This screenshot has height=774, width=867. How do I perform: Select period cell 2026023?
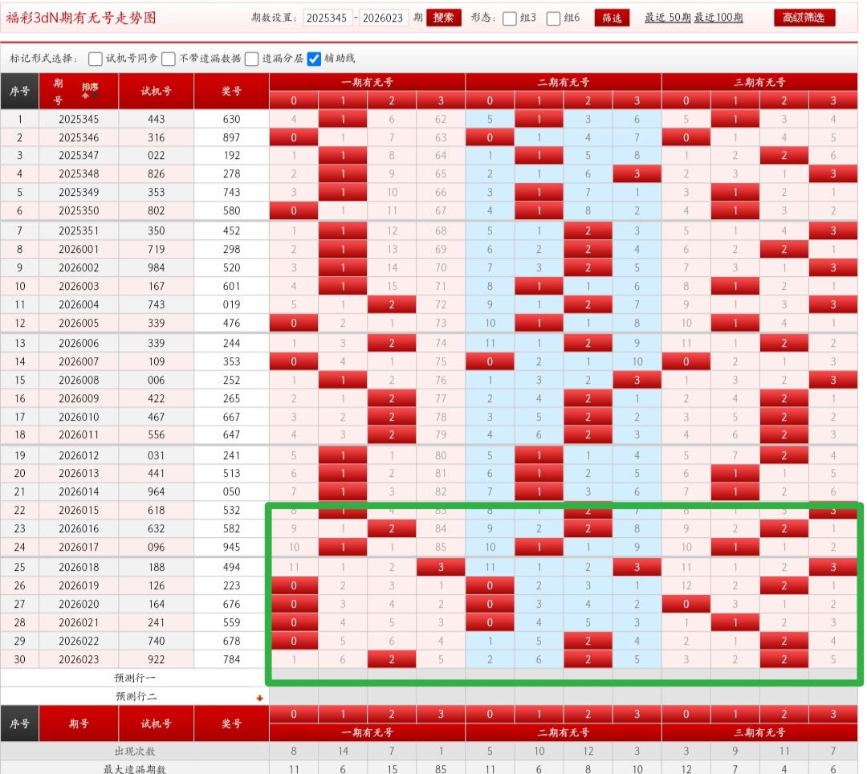point(79,659)
